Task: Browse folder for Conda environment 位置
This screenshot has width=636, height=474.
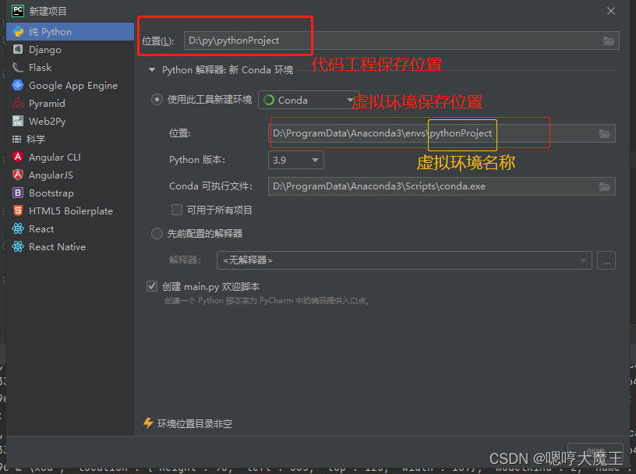Action: pyautogui.click(x=605, y=133)
